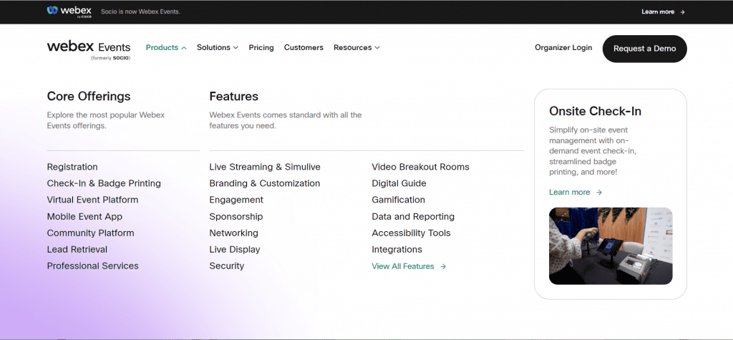Image resolution: width=733 pixels, height=340 pixels.
Task: Open Digital Guide
Action: click(399, 183)
